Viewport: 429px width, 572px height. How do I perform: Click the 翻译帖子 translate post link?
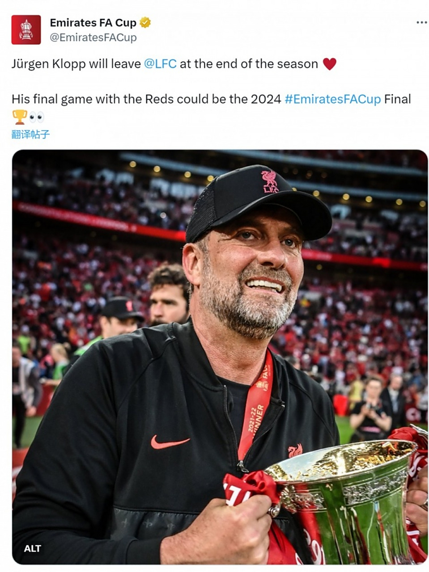point(30,134)
